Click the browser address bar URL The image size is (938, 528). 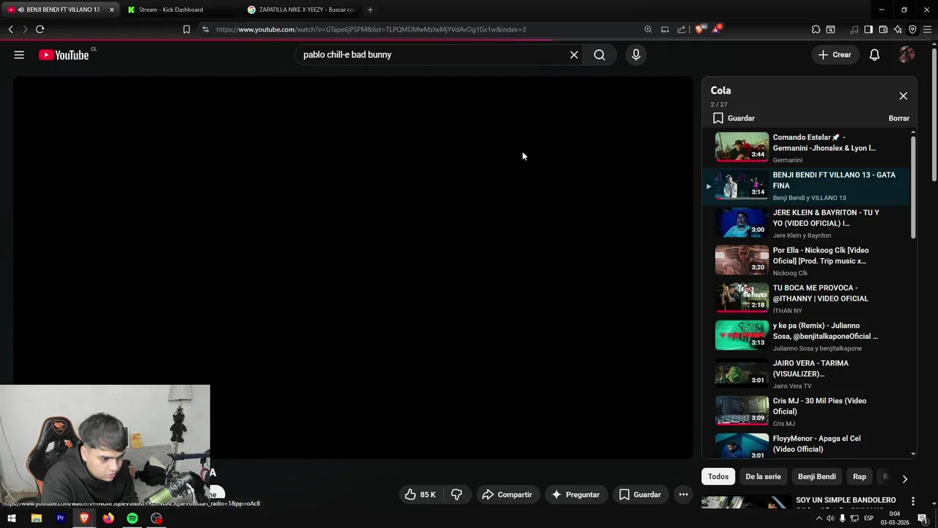pyautogui.click(x=372, y=29)
